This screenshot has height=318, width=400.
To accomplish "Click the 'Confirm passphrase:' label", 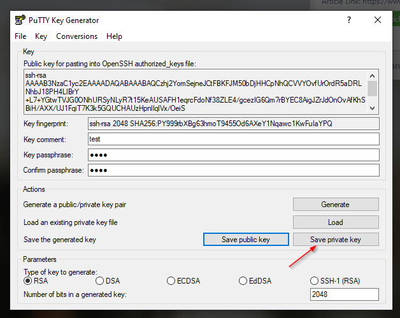I will [x=54, y=170].
